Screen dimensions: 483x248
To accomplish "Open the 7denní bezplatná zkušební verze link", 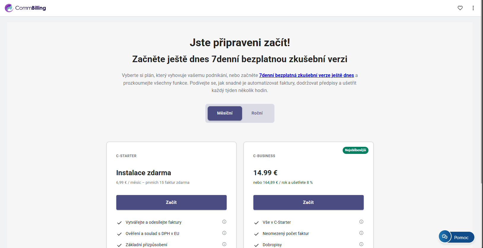I will (x=306, y=75).
